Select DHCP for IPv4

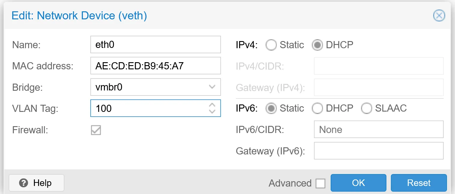(x=318, y=45)
